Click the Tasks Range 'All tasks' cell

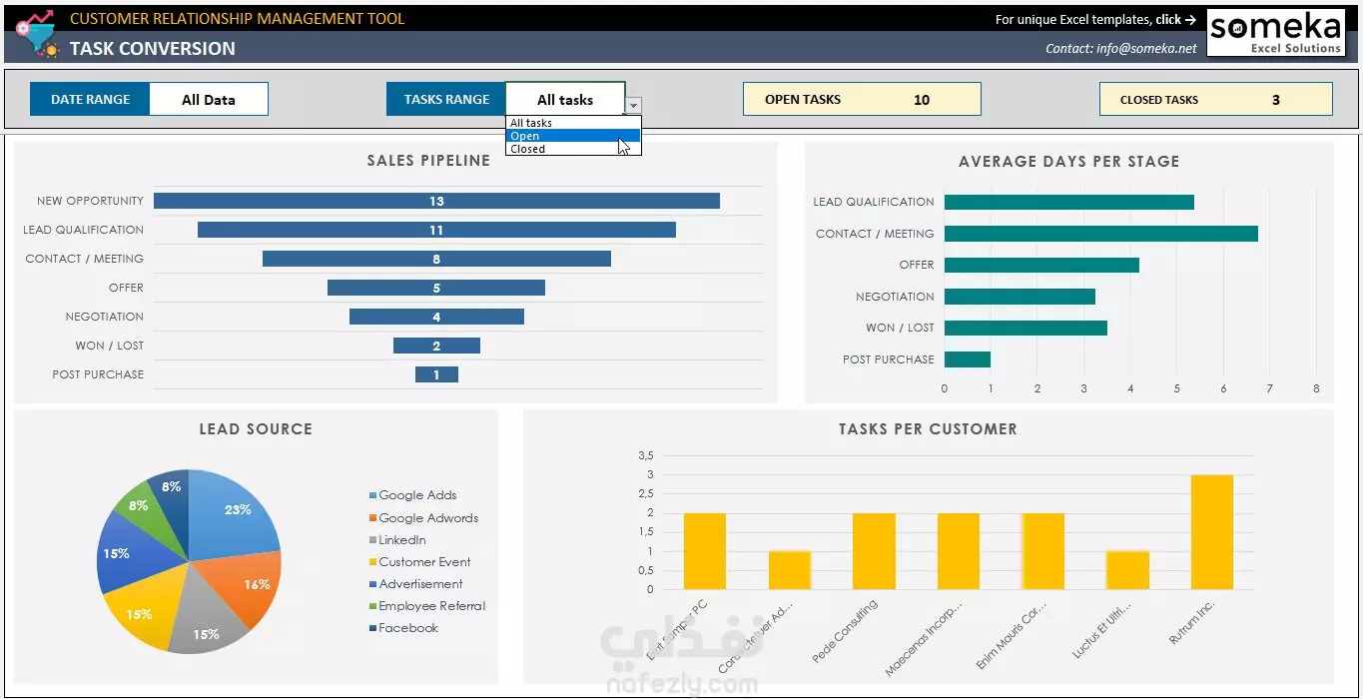[565, 99]
